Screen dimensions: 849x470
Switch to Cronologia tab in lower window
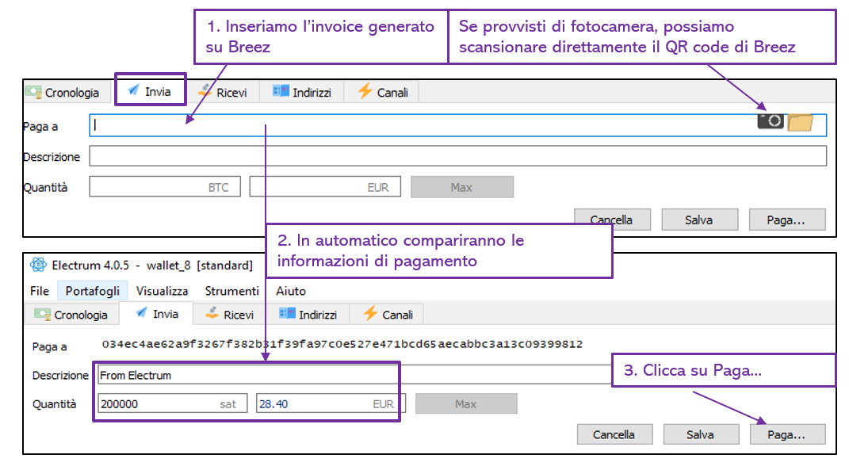71,315
